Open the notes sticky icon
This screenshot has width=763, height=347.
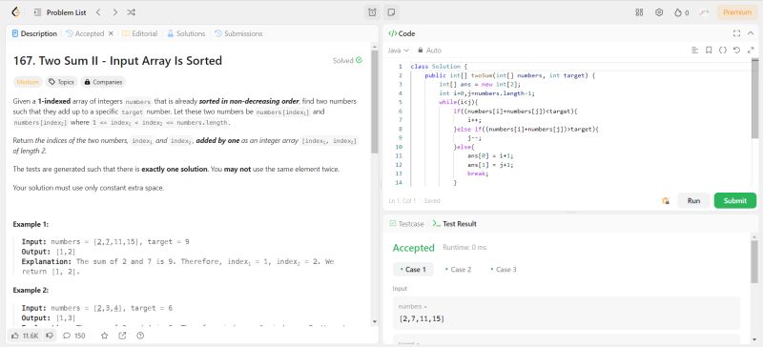pyautogui.click(x=391, y=12)
